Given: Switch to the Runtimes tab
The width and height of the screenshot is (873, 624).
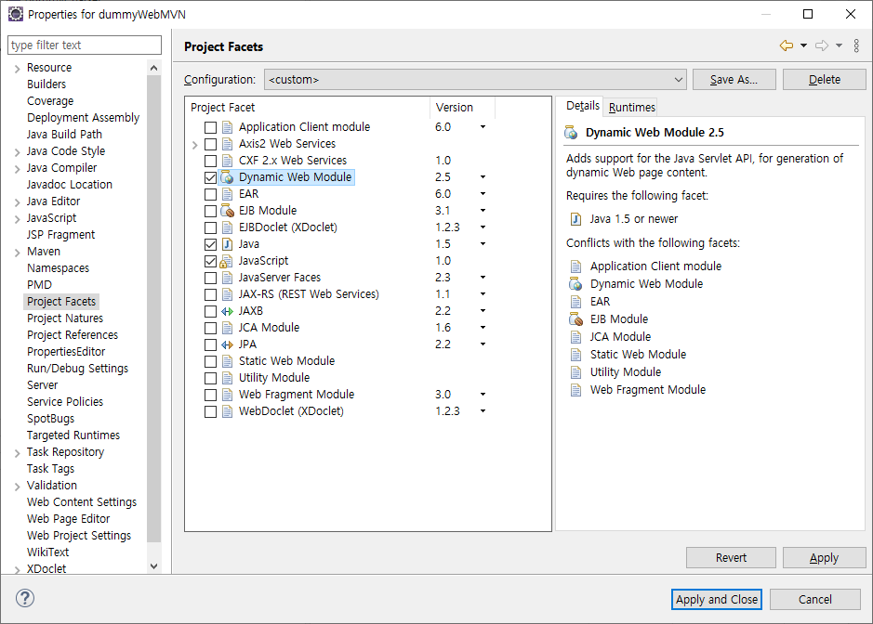Looking at the screenshot, I should (x=632, y=107).
